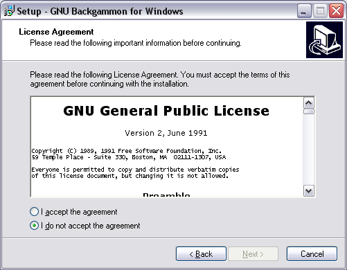
Task: Click the license scrollbar down arrow
Action: (x=309, y=191)
